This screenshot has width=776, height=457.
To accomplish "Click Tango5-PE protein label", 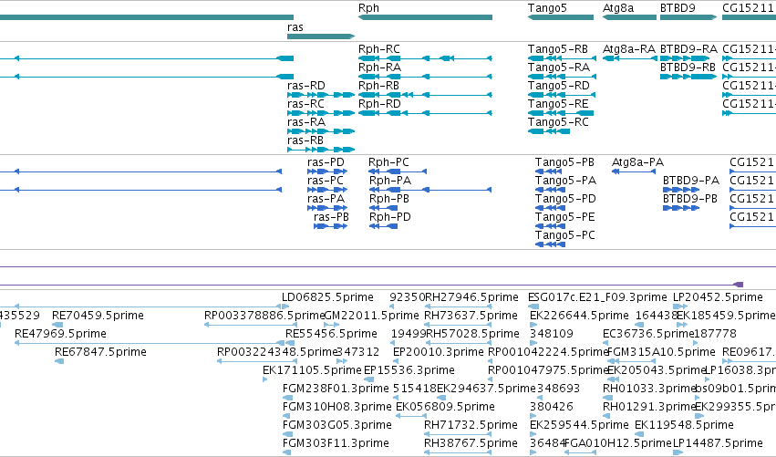I will tap(564, 217).
